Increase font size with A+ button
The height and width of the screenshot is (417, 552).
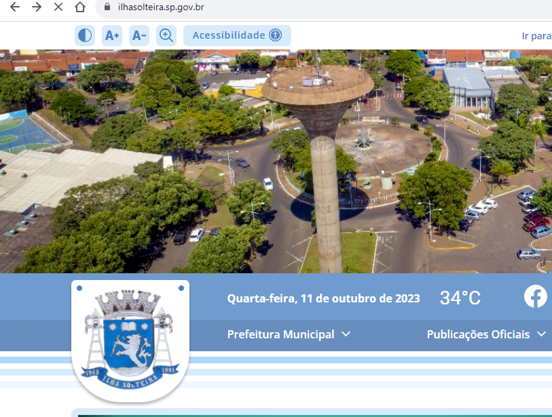click(112, 35)
